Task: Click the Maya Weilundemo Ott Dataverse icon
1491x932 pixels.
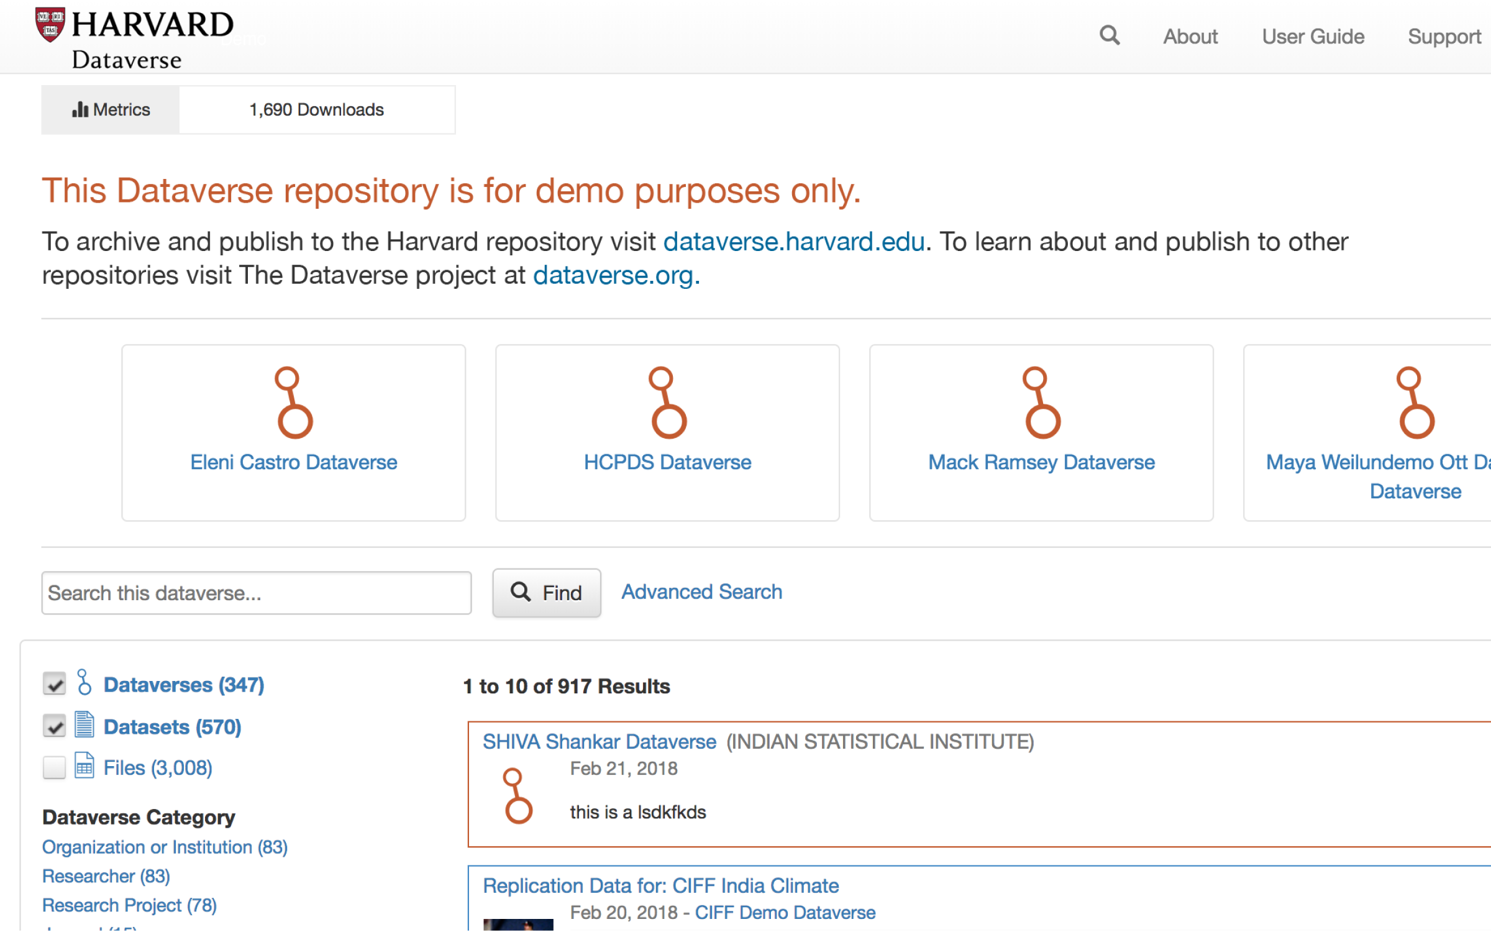Action: 1415,403
